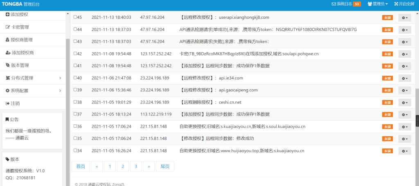419x186 pixels.
Task: Tick the checkbox for log 44
Action: pos(75,29)
